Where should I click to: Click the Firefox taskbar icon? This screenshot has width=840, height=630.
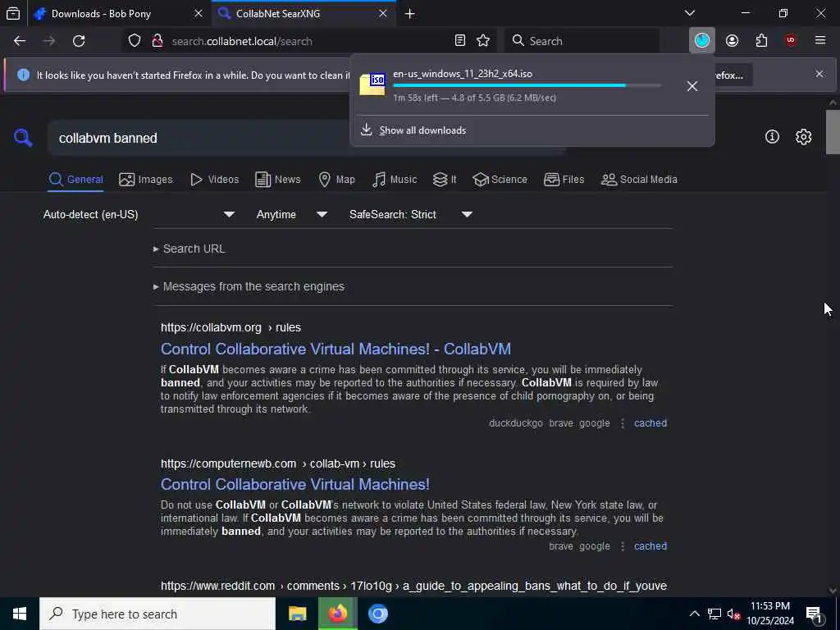[x=337, y=614]
